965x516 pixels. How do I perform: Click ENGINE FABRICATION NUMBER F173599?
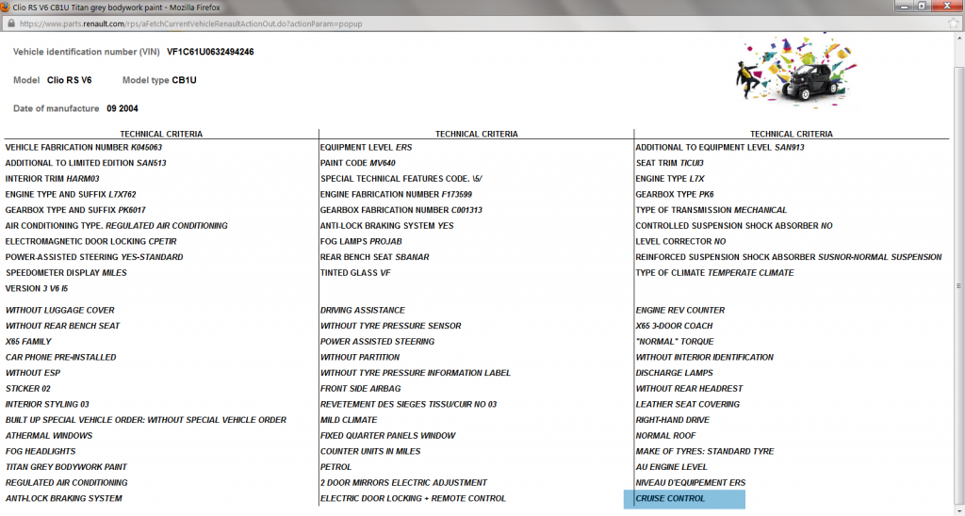click(397, 194)
